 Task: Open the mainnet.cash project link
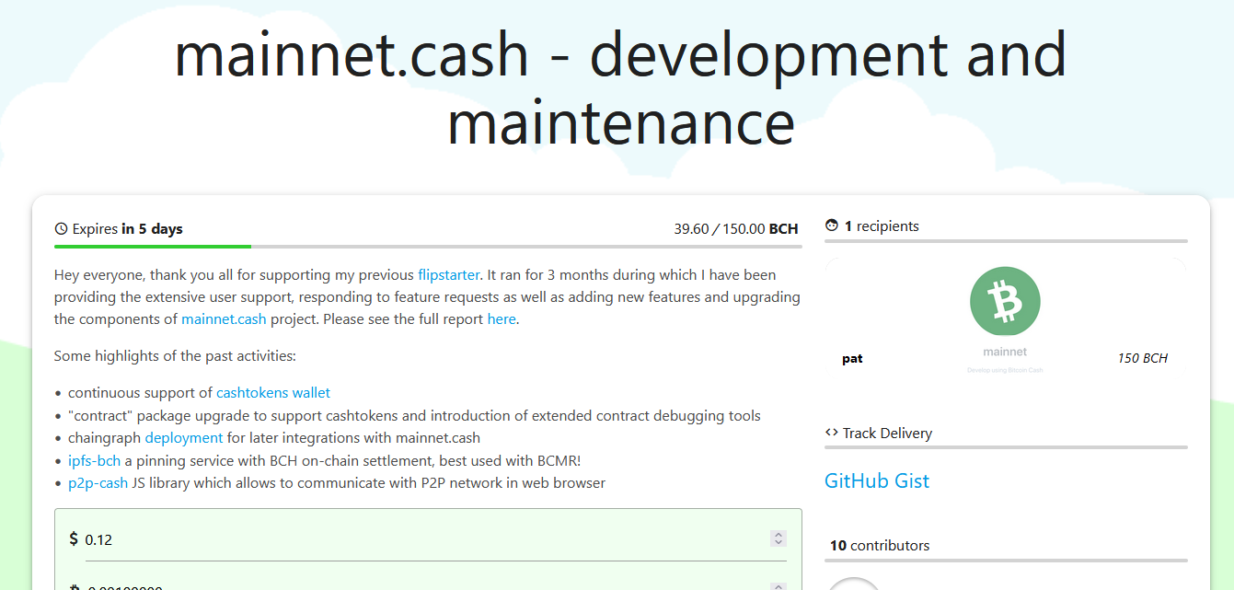coord(224,319)
